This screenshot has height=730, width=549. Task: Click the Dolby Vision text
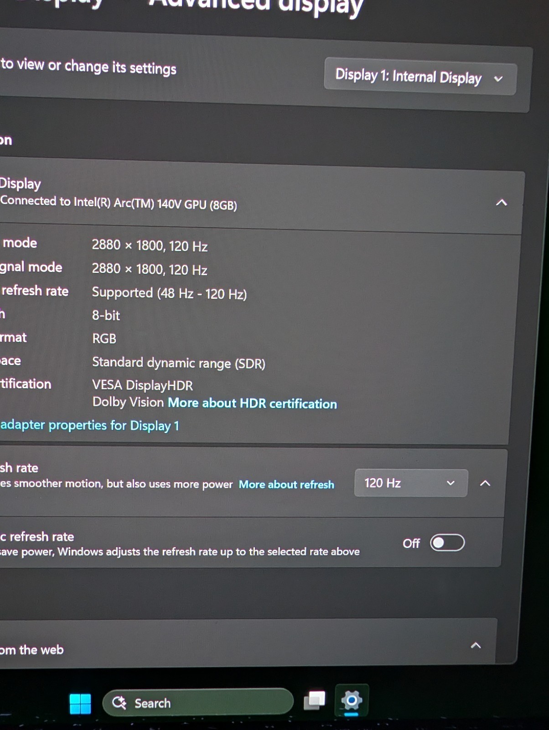click(128, 402)
